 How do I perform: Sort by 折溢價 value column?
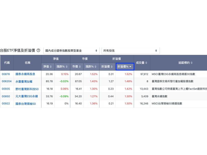pos(112,67)
